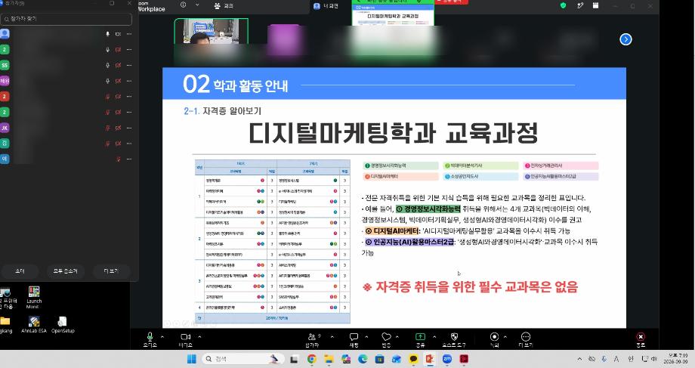695x368 pixels.
Task: Click the 모두 음소거 mute all button
Action: [66, 271]
